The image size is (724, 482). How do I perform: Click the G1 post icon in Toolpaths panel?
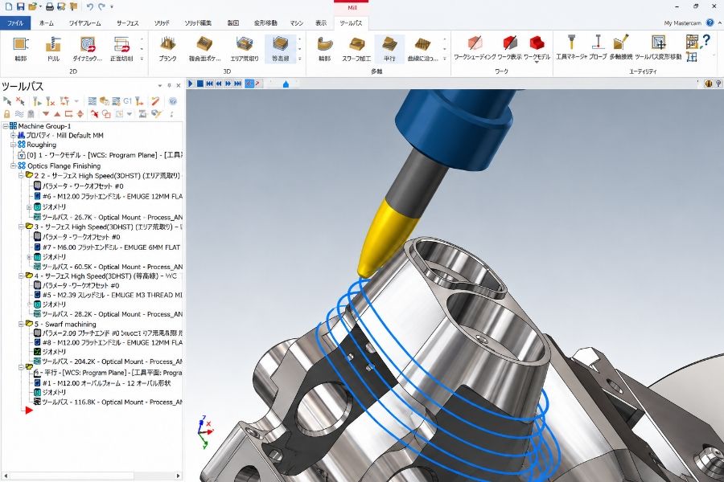[x=127, y=101]
